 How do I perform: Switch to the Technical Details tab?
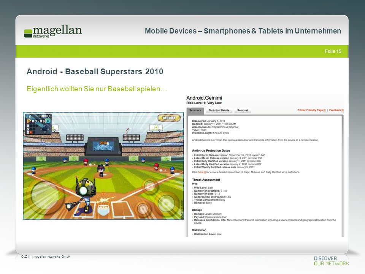point(219,110)
